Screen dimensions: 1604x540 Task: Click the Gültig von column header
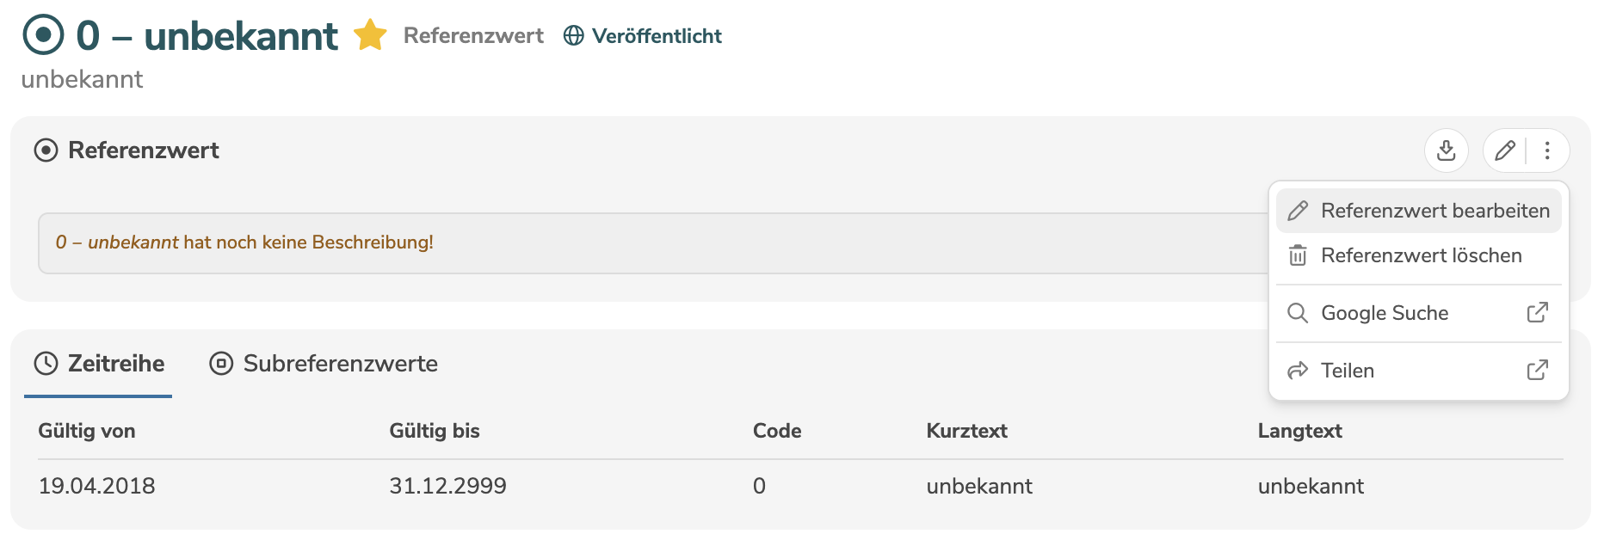pyautogui.click(x=86, y=431)
